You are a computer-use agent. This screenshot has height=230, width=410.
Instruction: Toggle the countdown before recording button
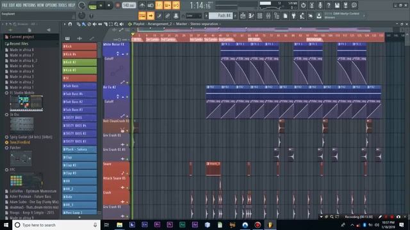(x=159, y=5)
